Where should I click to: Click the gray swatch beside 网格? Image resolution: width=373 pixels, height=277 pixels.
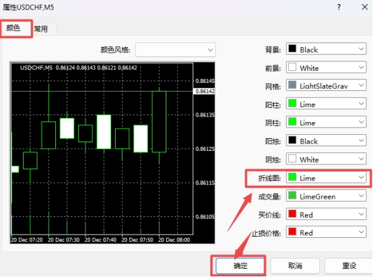pyautogui.click(x=292, y=85)
